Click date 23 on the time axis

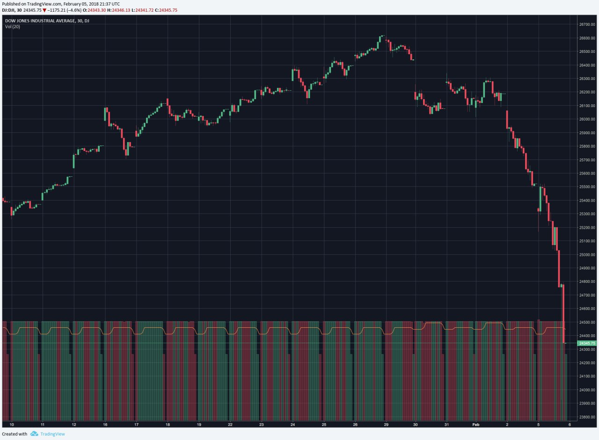[x=261, y=425]
